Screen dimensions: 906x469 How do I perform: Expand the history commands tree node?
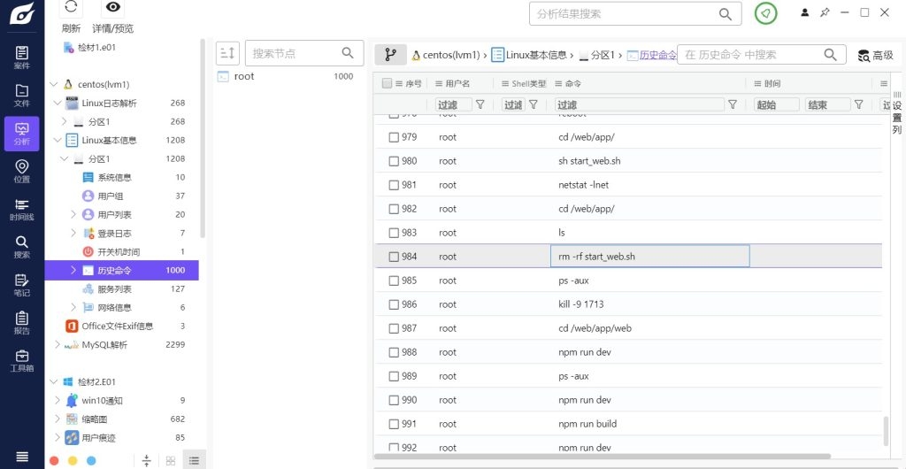pyautogui.click(x=73, y=270)
